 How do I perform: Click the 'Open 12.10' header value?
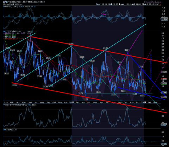click(101, 4)
